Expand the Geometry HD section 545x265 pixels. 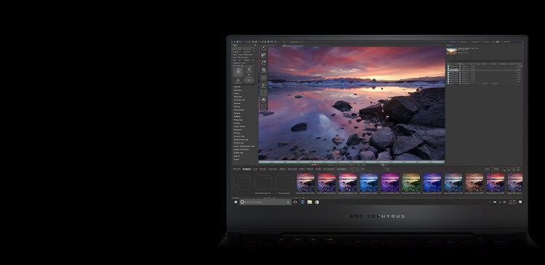pos(240,100)
